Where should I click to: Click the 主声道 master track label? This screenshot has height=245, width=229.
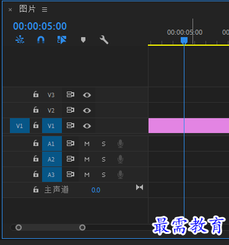56,190
